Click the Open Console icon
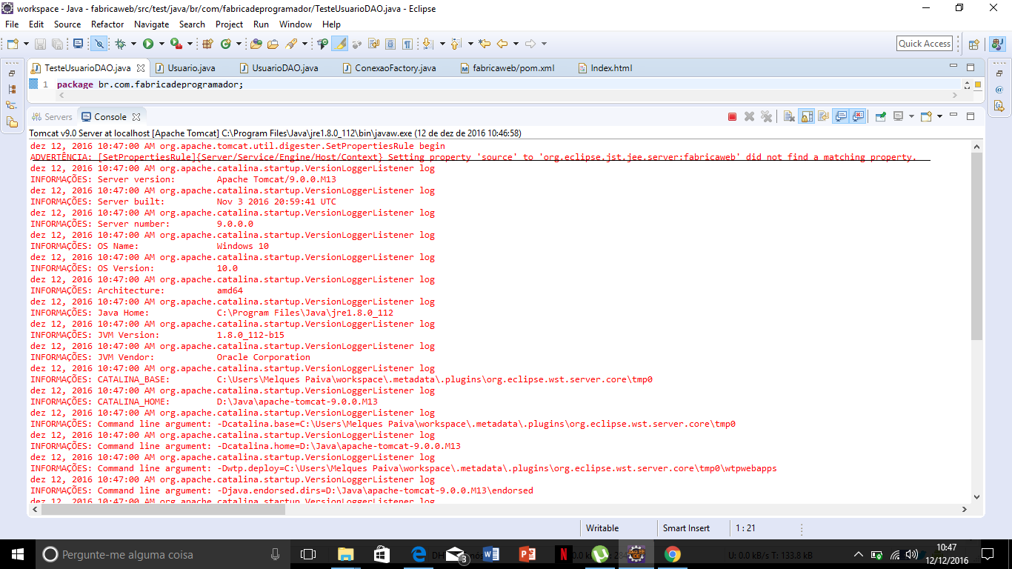Image resolution: width=1012 pixels, height=569 pixels. tap(926, 116)
